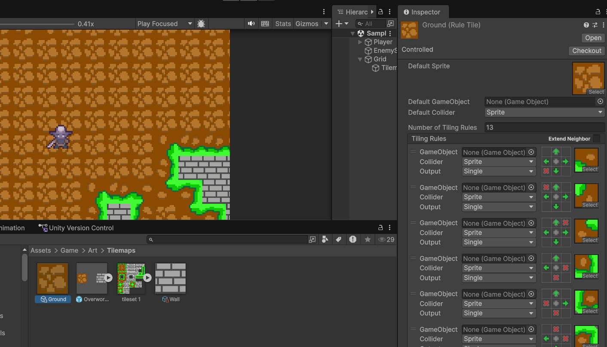Mute audio in the Game view
607x347 pixels.
(251, 24)
